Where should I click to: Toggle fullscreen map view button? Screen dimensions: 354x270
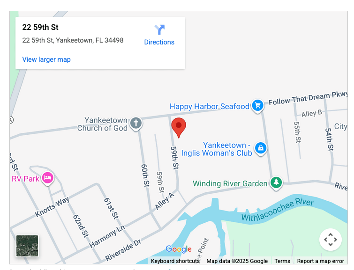[330, 239]
